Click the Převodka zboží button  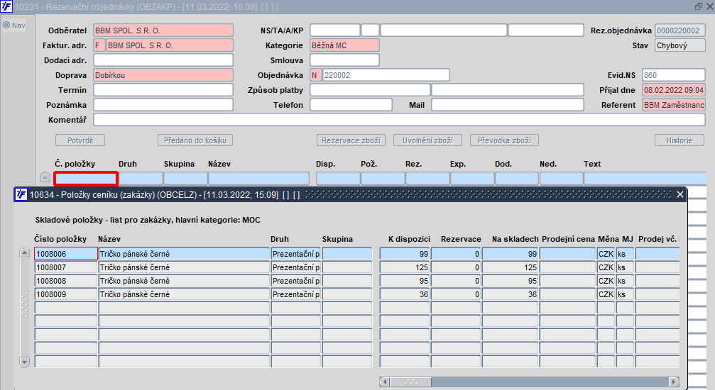504,140
